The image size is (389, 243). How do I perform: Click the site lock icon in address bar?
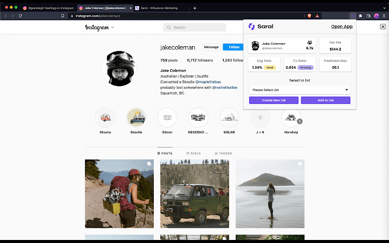(72, 16)
